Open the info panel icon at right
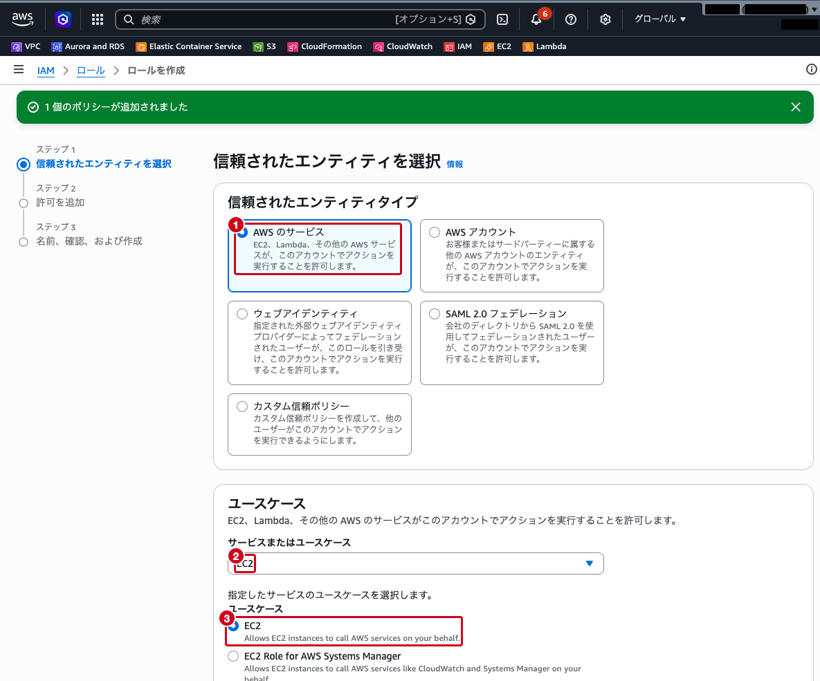 [811, 70]
